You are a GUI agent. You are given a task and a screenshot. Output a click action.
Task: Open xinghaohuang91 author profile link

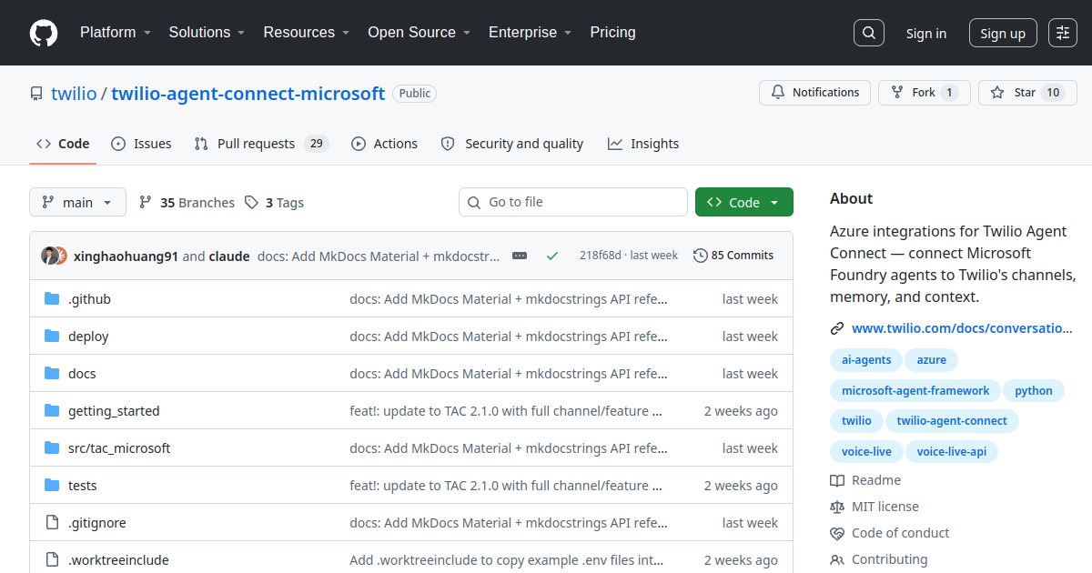(126, 256)
